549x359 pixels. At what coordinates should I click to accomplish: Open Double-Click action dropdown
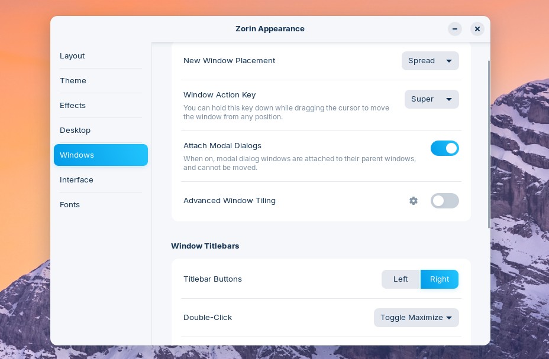pos(416,318)
